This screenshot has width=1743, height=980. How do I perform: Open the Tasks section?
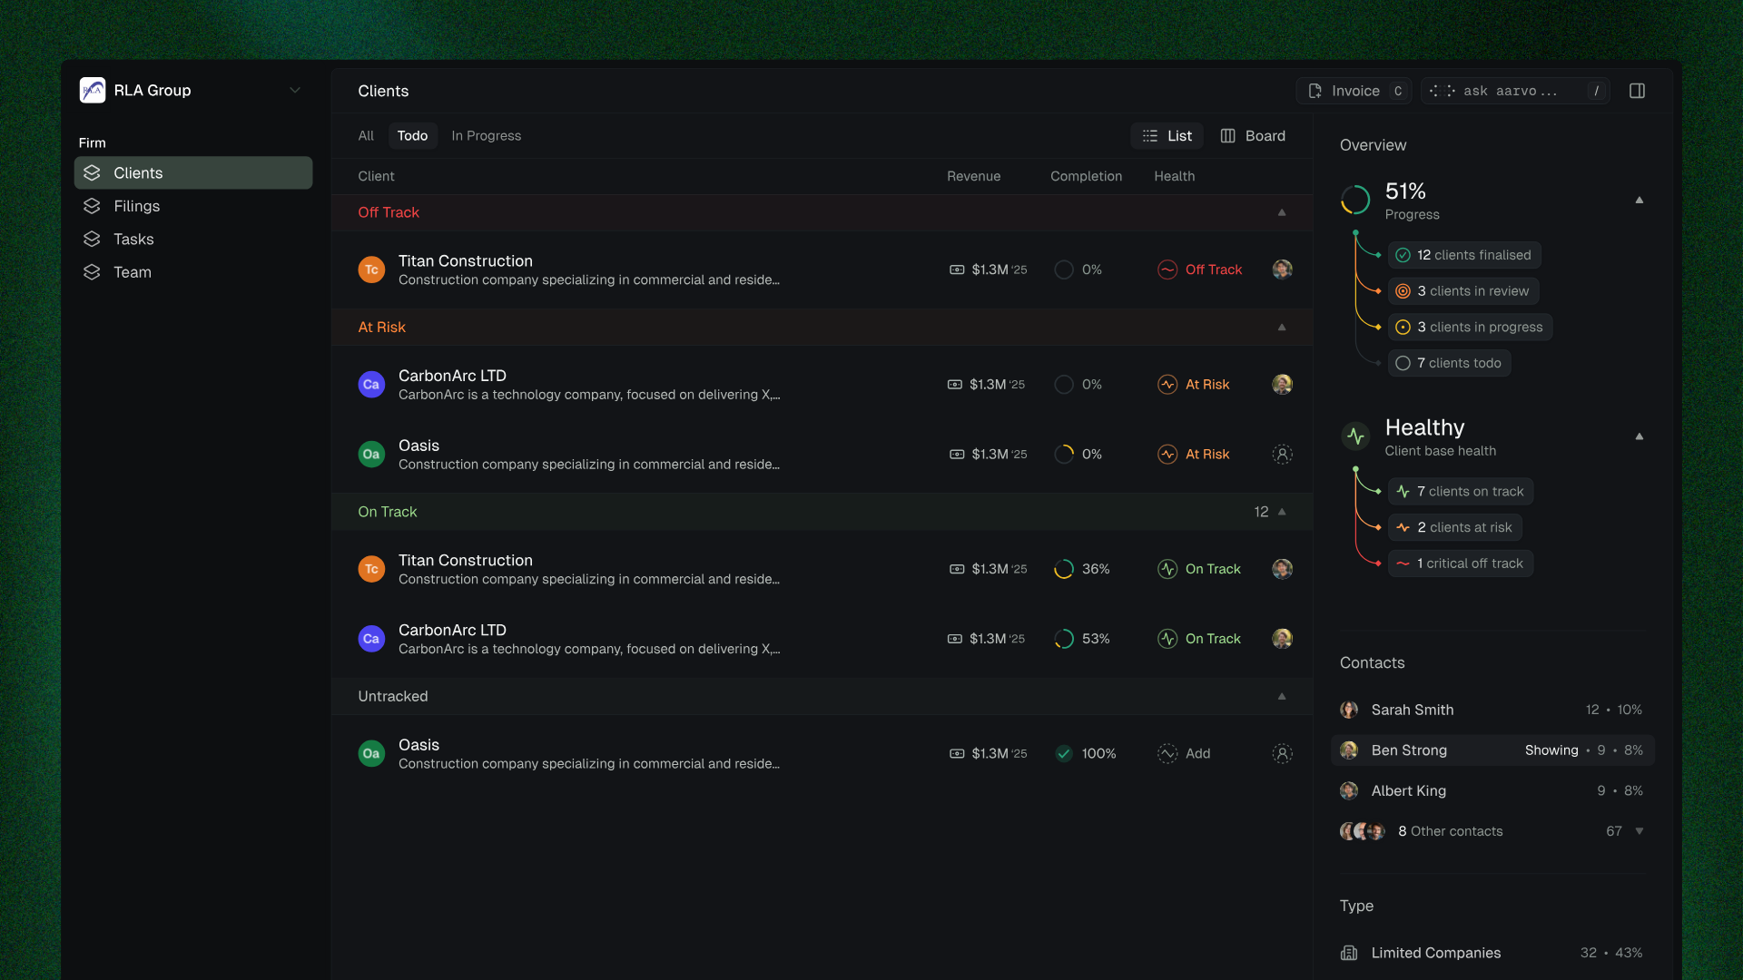pos(133,239)
